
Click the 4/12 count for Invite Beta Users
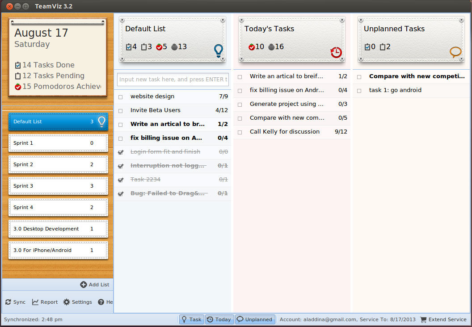coord(222,110)
